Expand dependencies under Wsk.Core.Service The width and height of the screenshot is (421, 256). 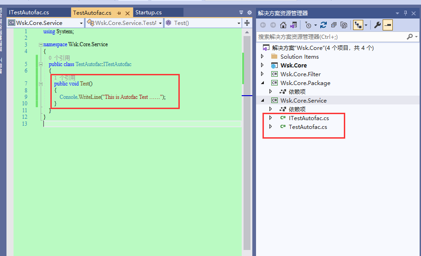click(x=271, y=109)
